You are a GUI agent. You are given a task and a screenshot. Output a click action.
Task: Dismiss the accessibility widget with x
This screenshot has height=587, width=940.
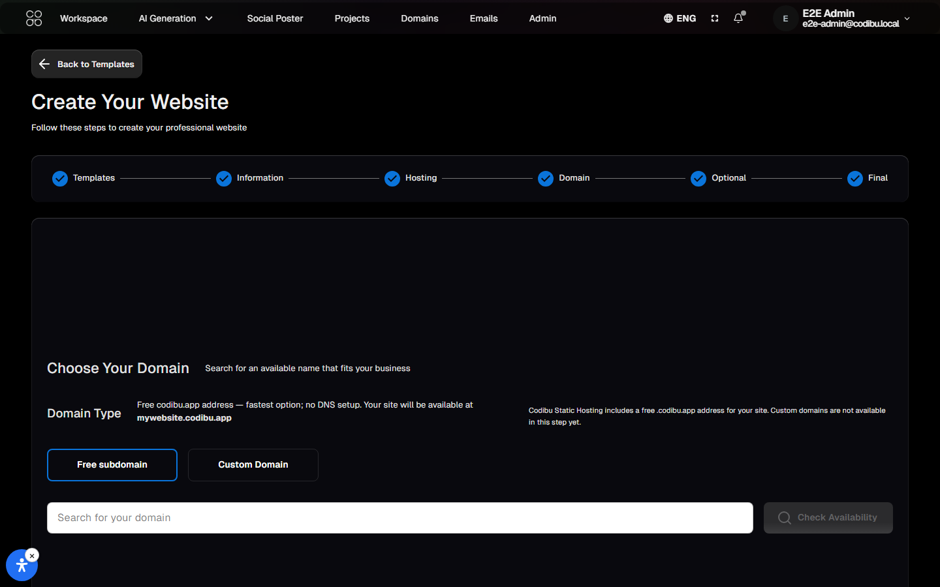32,556
